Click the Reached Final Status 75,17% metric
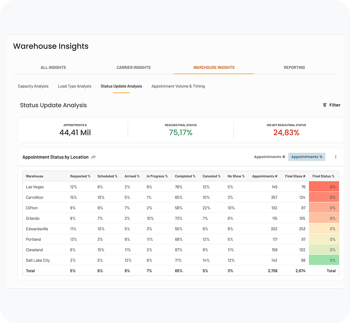350x323 pixels. [181, 132]
